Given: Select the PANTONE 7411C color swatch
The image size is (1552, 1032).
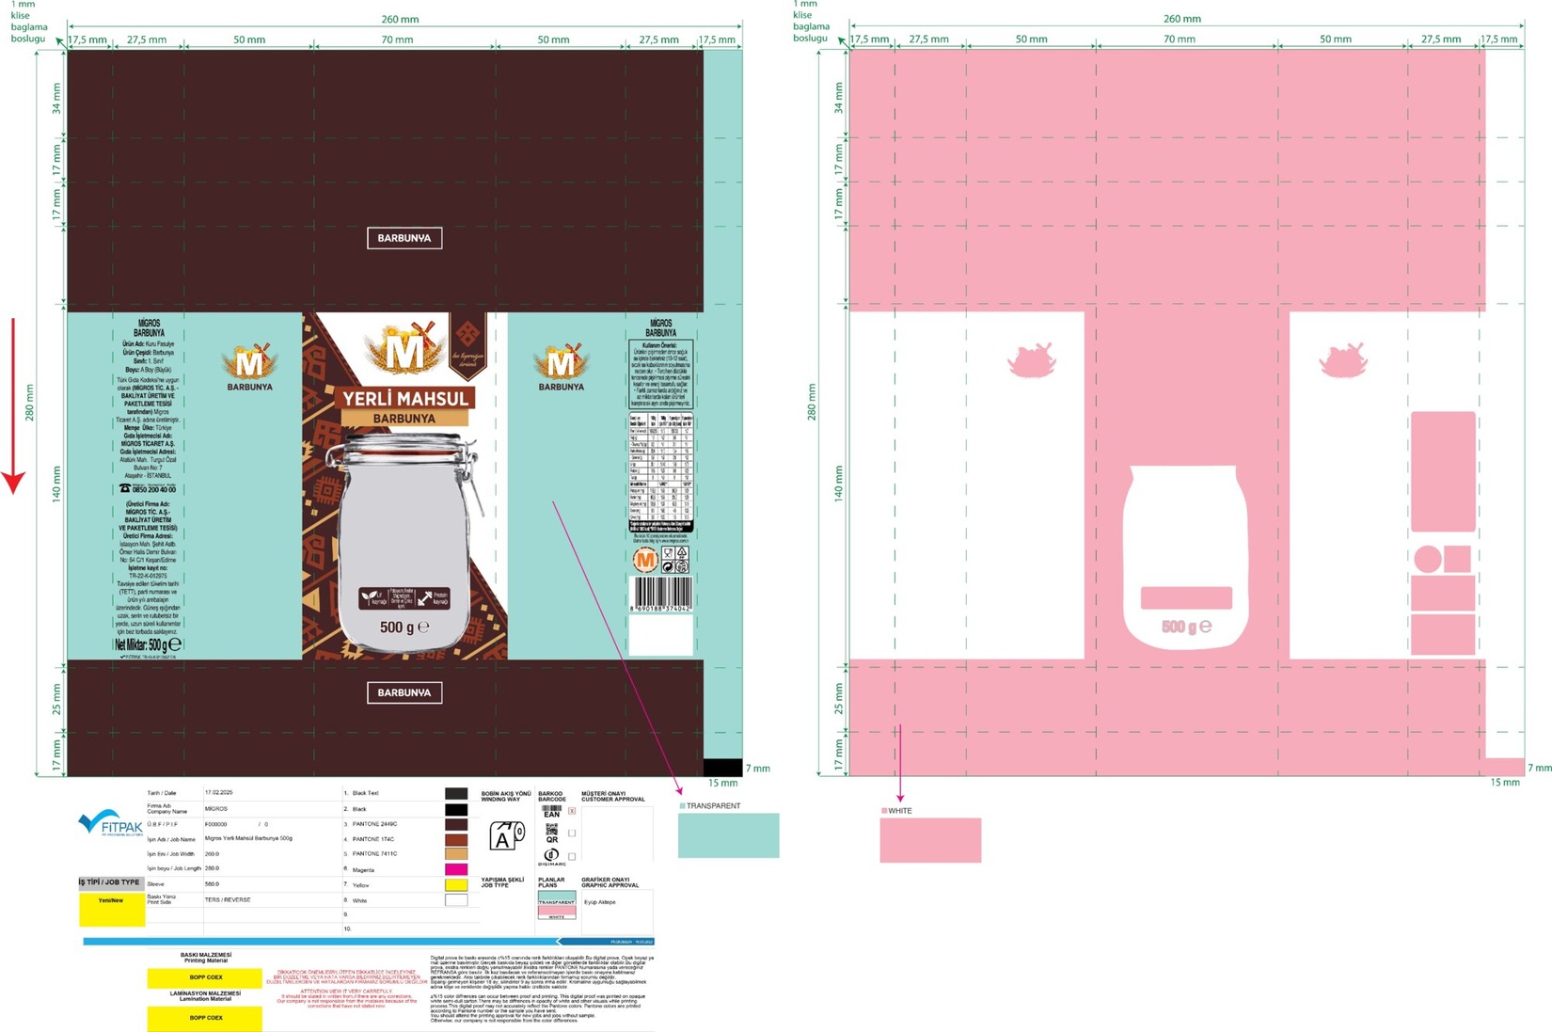Looking at the screenshot, I should click(456, 854).
